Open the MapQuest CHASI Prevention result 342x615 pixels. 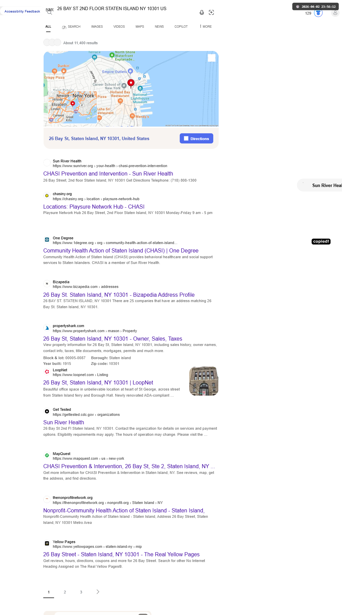click(129, 466)
